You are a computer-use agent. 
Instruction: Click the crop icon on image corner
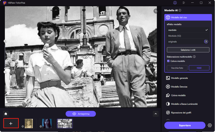point(156,11)
